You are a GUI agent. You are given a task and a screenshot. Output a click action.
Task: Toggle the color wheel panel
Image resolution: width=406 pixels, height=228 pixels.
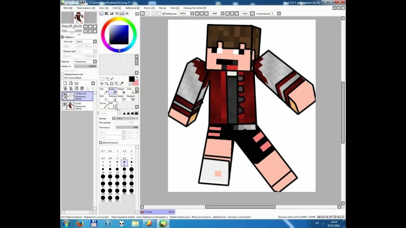click(101, 14)
